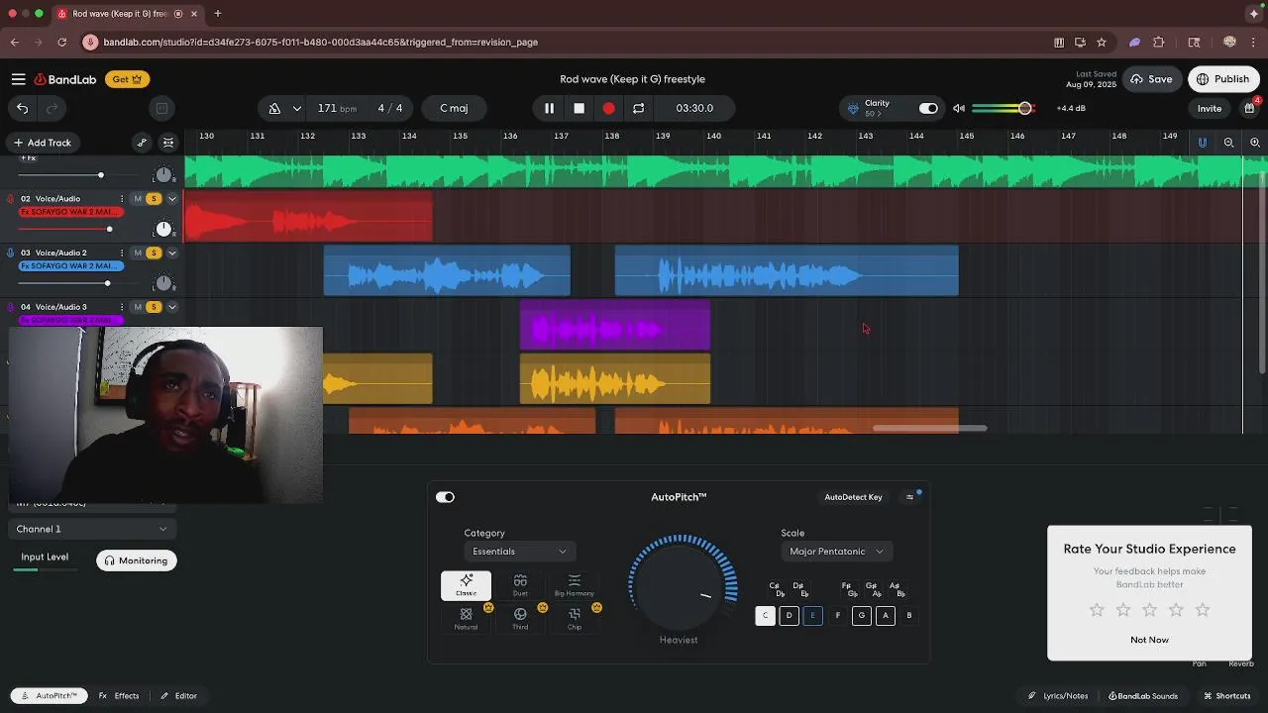Screen dimensions: 1268x713
Task: Toggle the C note in the scale
Action: click(x=765, y=615)
